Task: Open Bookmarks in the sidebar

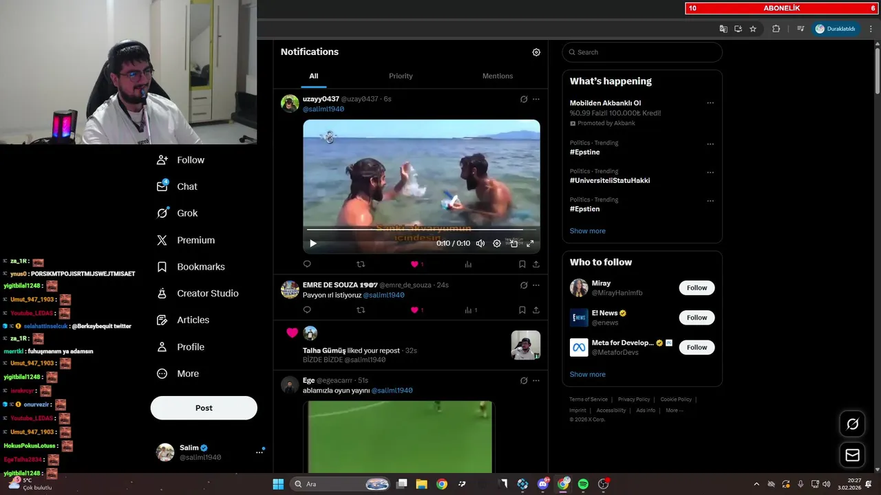Action: pyautogui.click(x=191, y=267)
